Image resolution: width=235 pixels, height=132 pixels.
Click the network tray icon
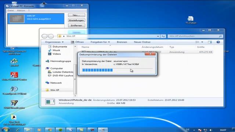point(205,130)
